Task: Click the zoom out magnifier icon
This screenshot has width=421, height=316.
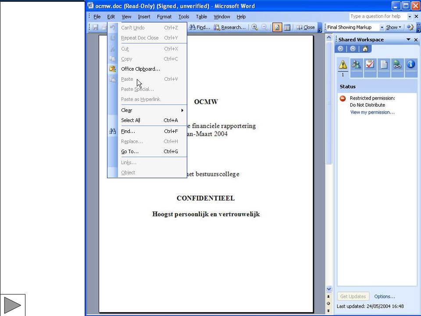Action: tap(264, 27)
